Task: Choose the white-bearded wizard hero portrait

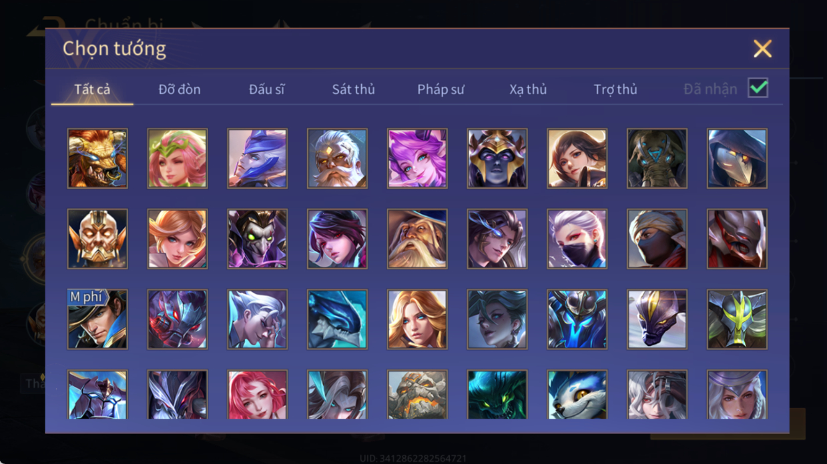Action: pyautogui.click(x=417, y=239)
